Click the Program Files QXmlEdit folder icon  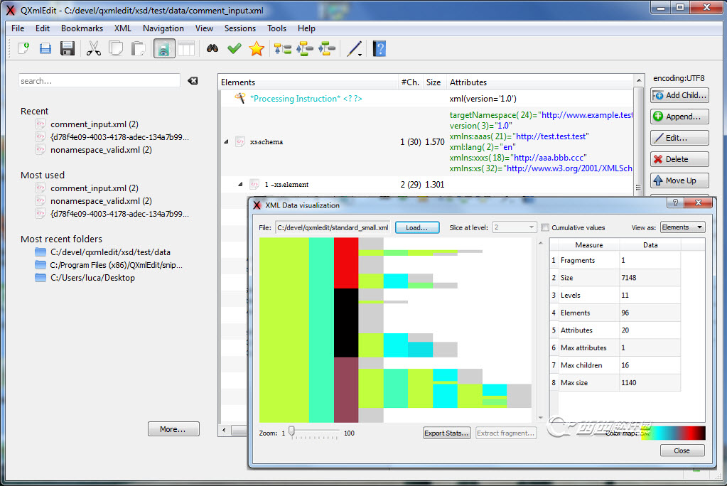[x=41, y=265]
